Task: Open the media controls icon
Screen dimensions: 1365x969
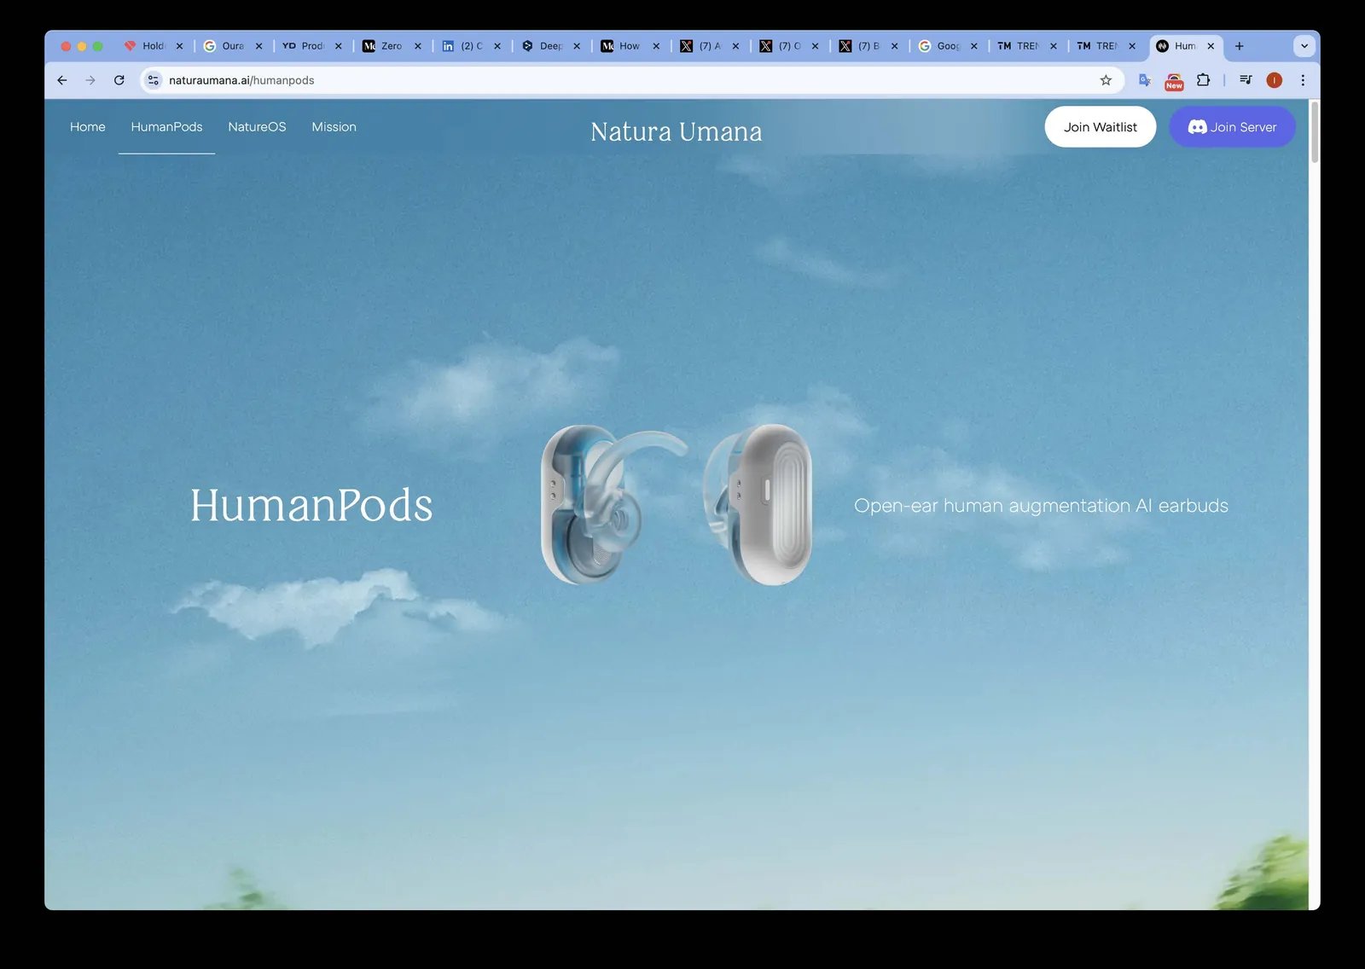Action: point(1246,80)
